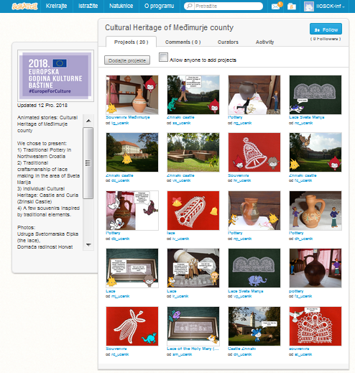Go to the Scratch home logo
The width and height of the screenshot is (355, 373).
(24, 6)
